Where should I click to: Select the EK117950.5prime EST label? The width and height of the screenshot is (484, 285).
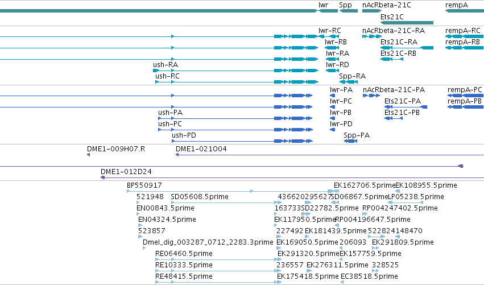click(305, 220)
